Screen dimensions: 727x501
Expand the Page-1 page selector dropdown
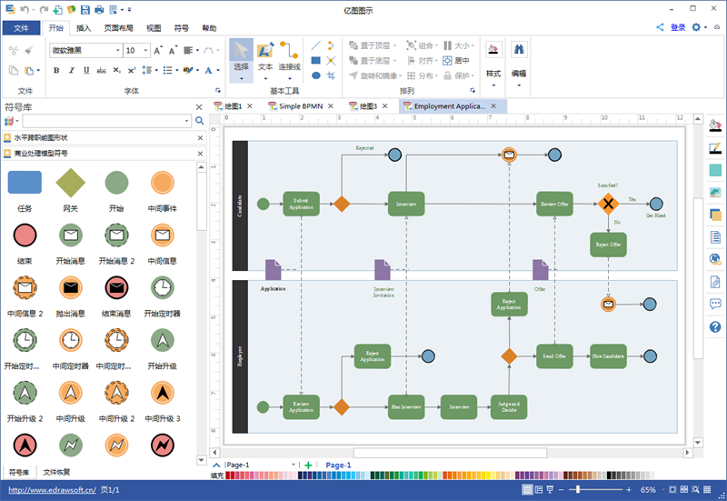(294, 465)
